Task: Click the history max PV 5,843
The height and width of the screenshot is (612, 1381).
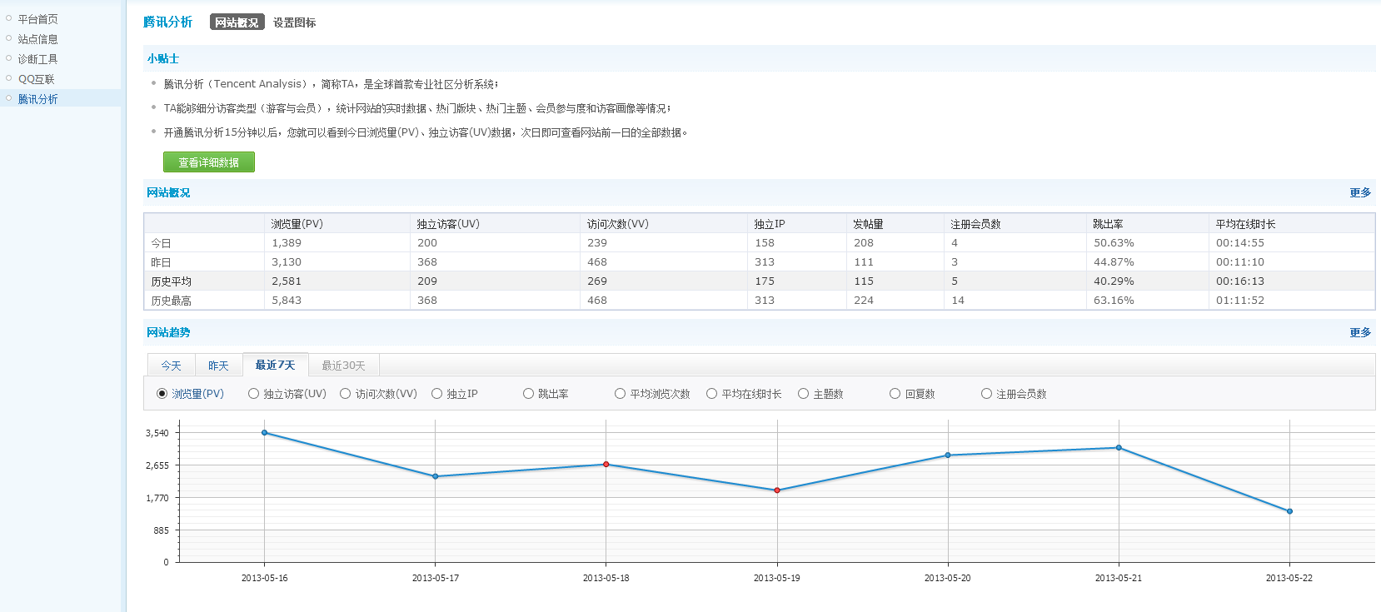Action: point(287,301)
